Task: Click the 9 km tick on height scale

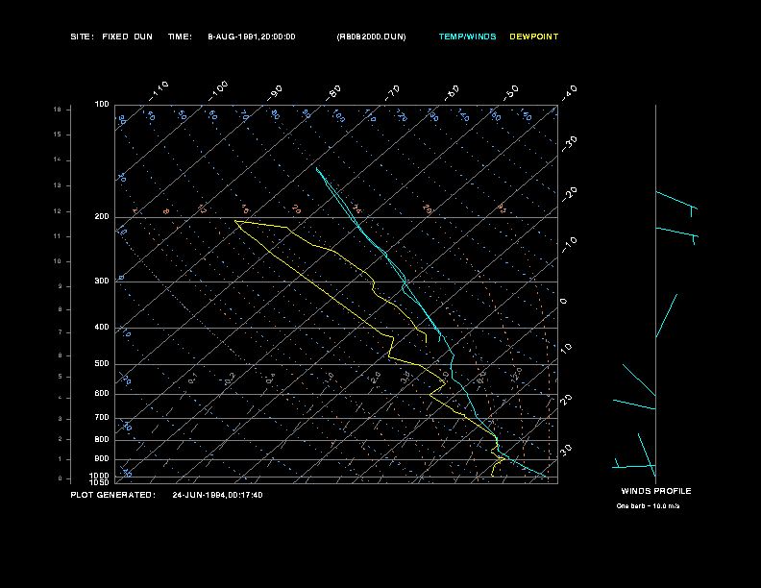Action: pos(61,286)
